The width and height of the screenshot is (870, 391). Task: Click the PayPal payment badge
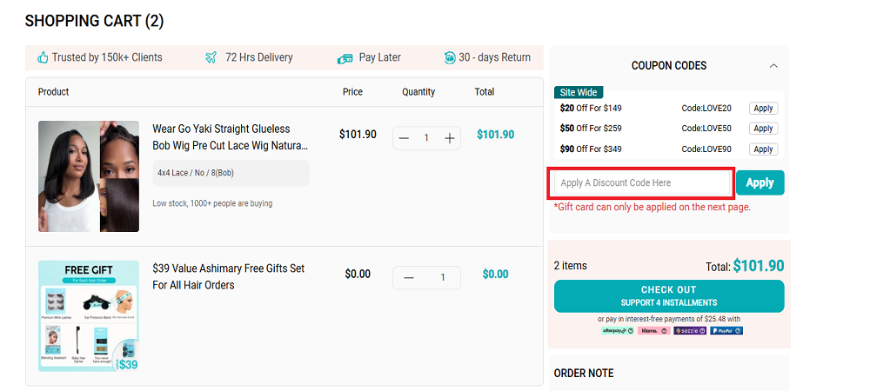(726, 331)
